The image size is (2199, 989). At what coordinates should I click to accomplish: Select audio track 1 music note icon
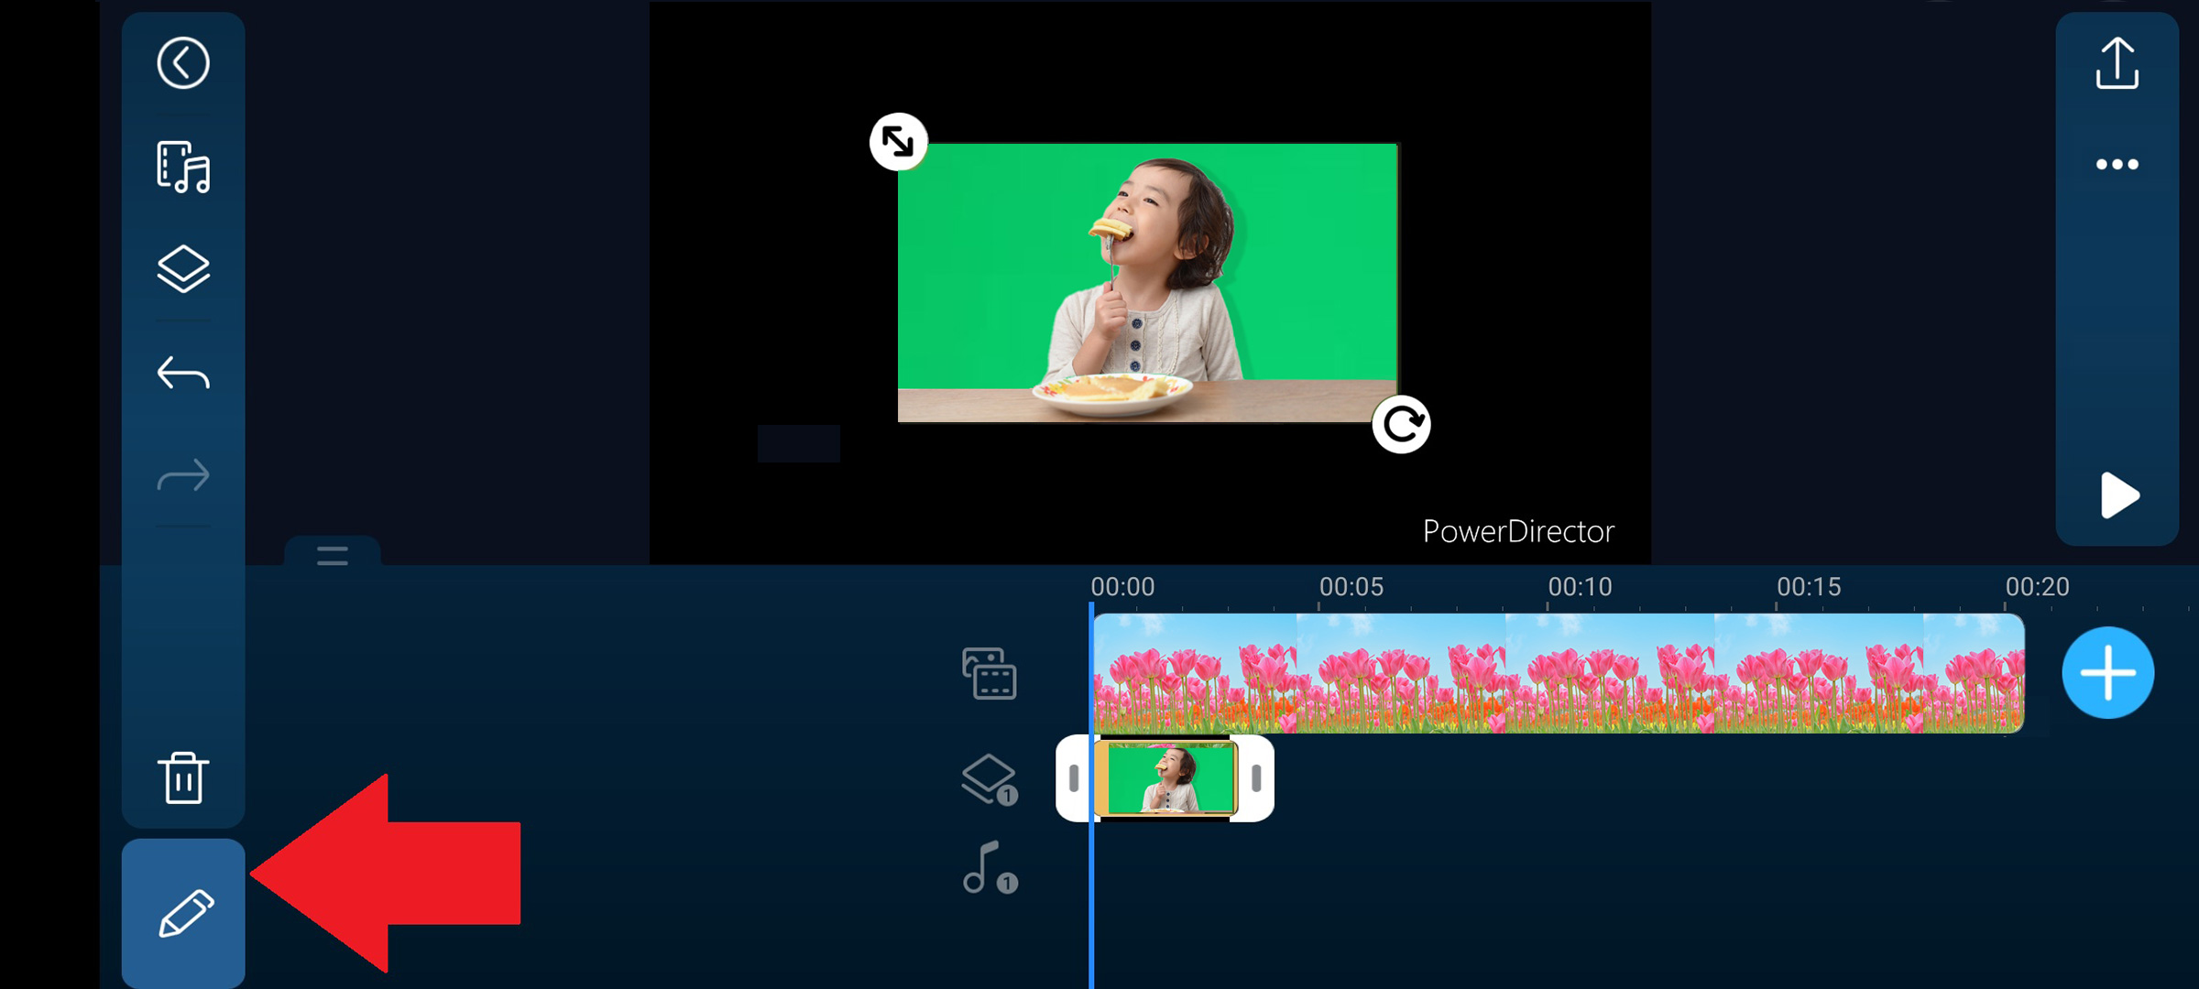tap(990, 867)
